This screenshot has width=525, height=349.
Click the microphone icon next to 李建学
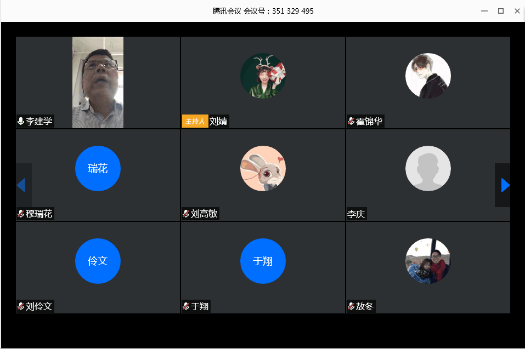pyautogui.click(x=21, y=121)
